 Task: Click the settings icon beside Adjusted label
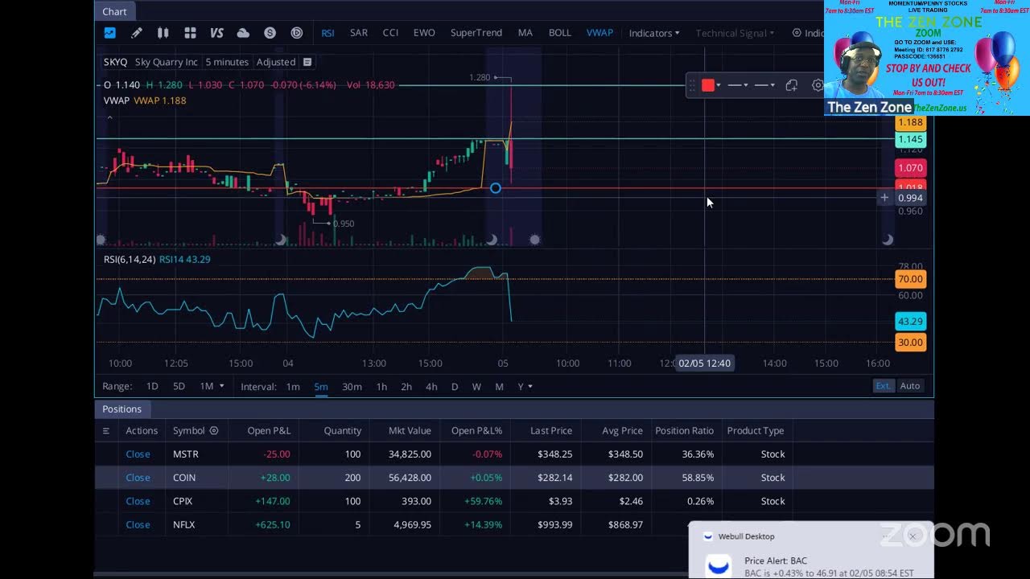point(307,62)
